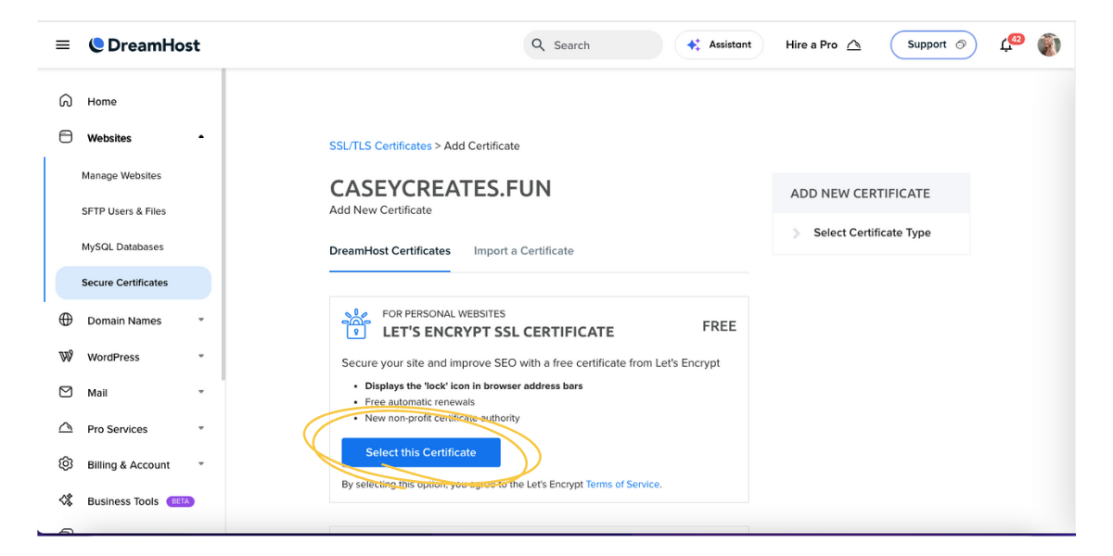Click the Pro Services hat icon

coord(66,428)
